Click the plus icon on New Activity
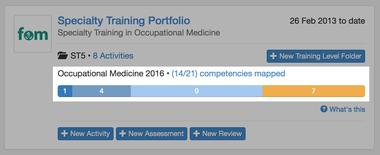The width and height of the screenshot is (380, 155). click(x=64, y=134)
